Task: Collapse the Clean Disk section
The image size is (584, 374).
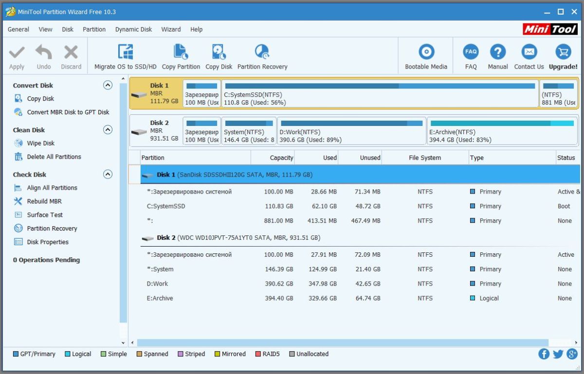Action: click(108, 130)
